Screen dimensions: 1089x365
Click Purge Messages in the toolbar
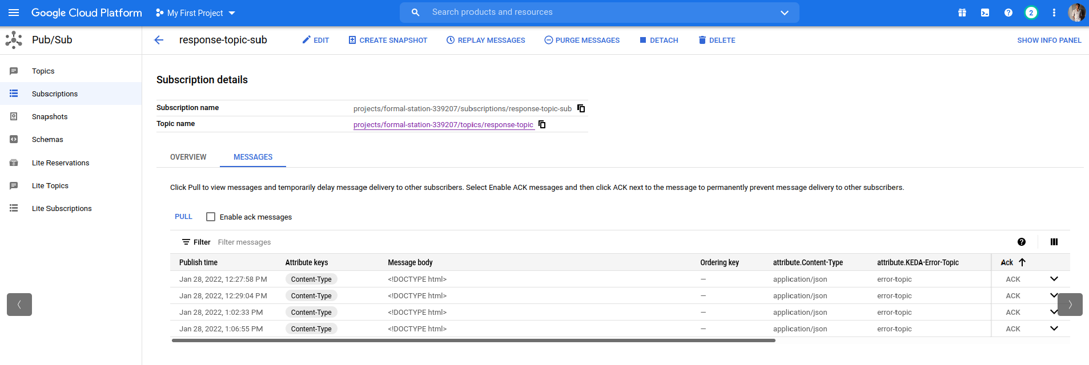tap(582, 40)
